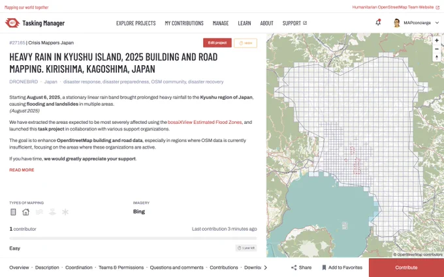Click the Share icon
444x277 pixels.
tap(294, 267)
